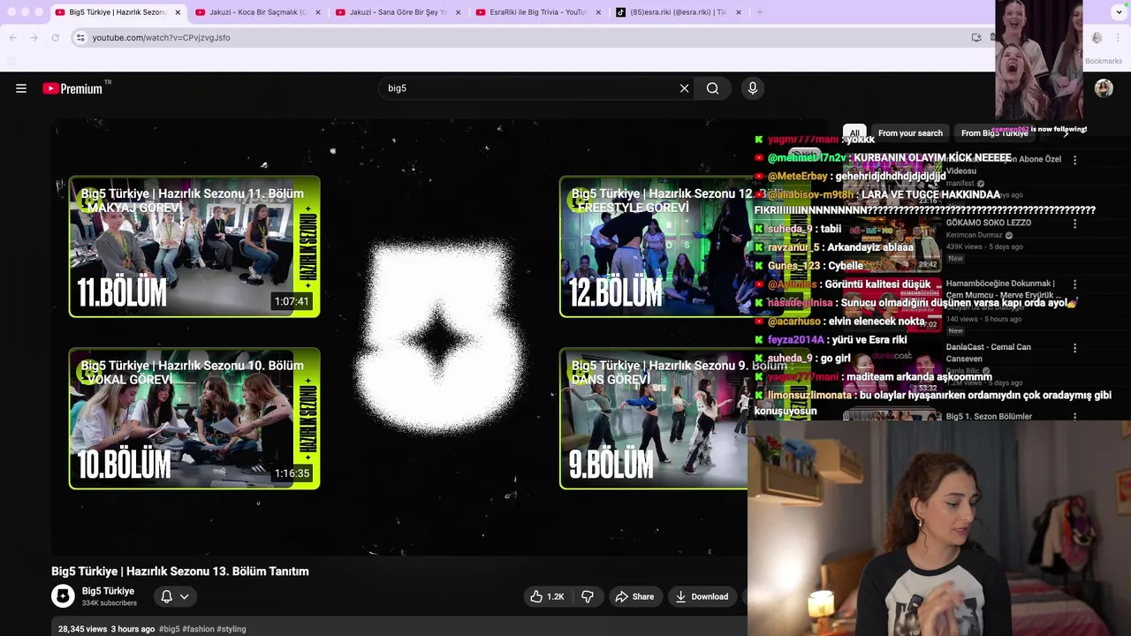Open the browser profile icon beside the address bar

click(1097, 37)
